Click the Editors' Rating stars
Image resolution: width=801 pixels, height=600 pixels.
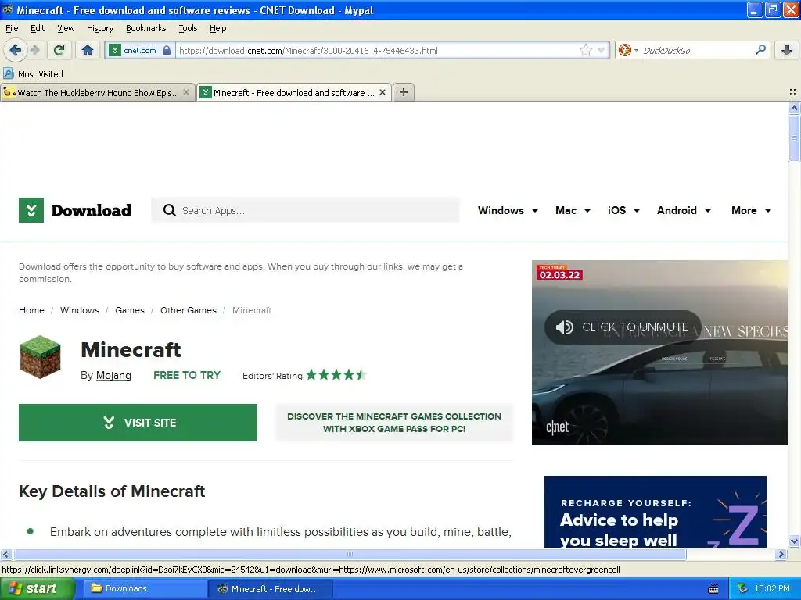point(336,375)
